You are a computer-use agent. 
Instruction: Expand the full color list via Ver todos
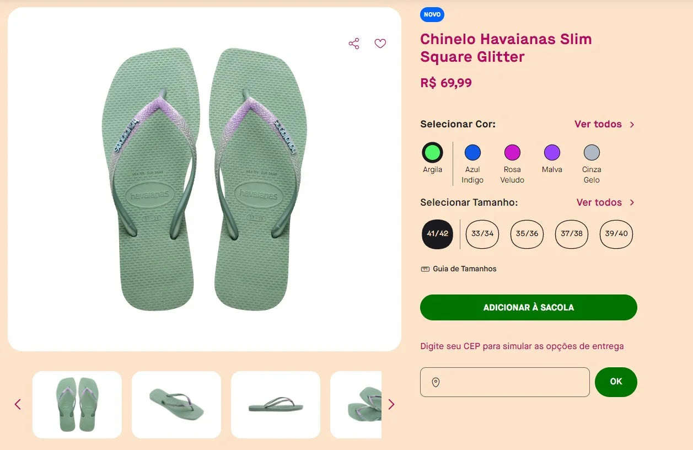(x=599, y=124)
